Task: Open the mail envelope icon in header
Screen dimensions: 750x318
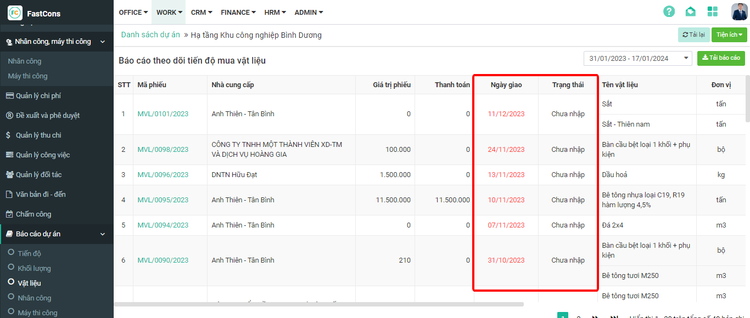Action: (x=690, y=12)
